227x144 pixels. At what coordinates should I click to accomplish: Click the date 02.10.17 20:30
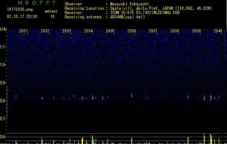coord(22,17)
